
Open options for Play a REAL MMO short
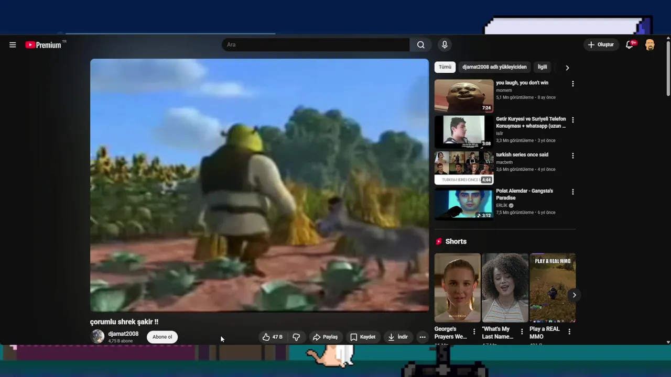[x=569, y=331]
